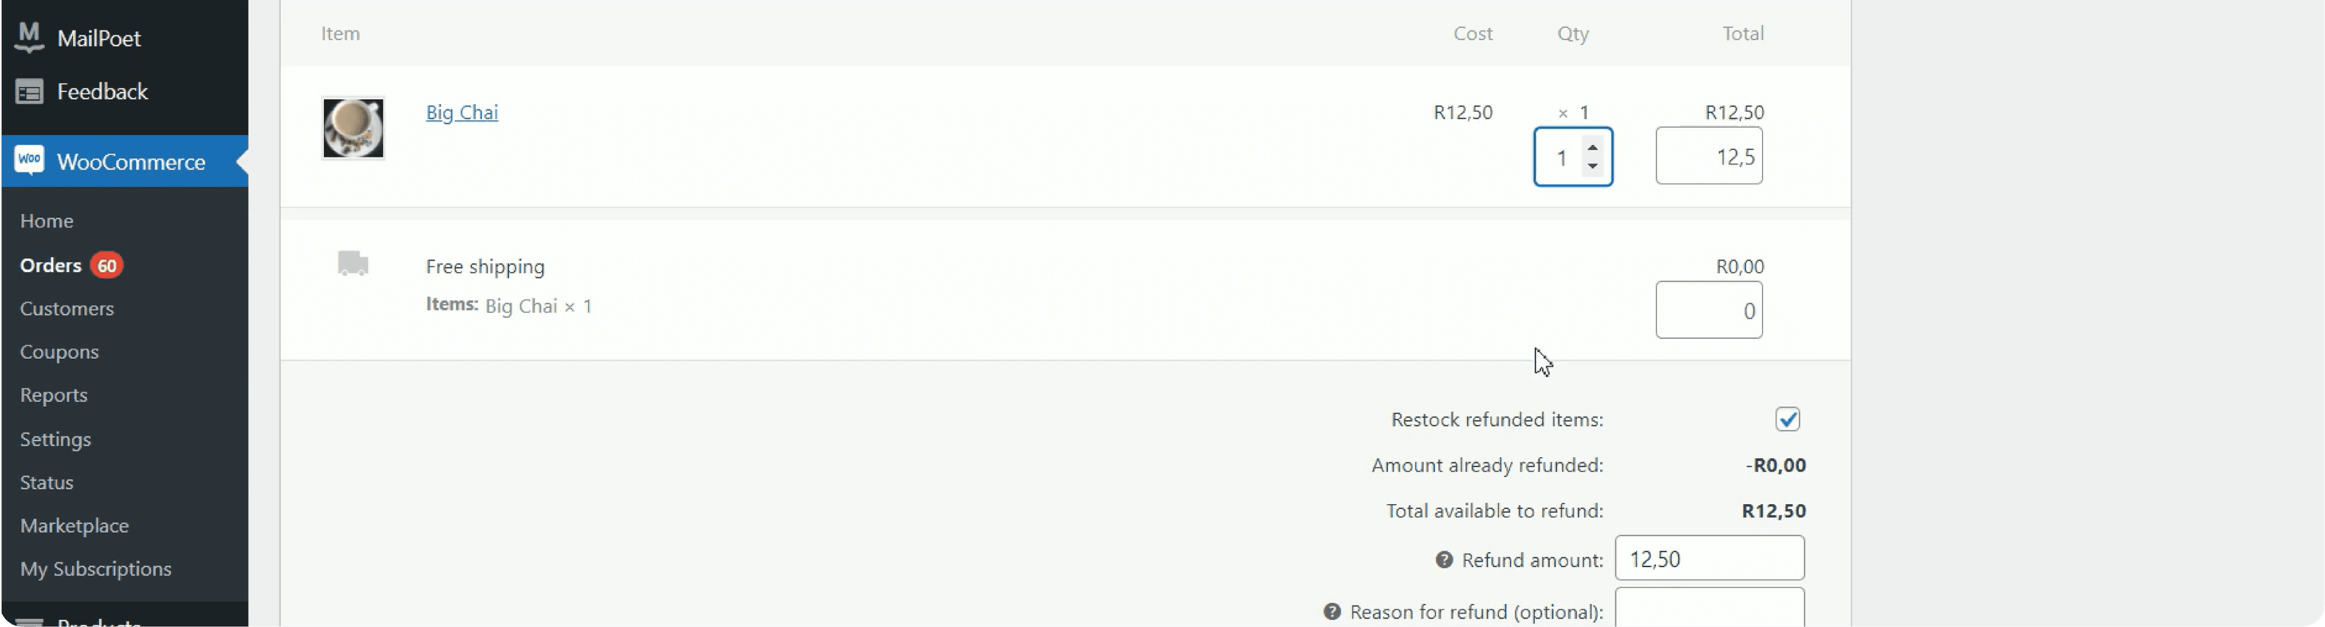Click the WooCommerce logo icon

click(x=29, y=162)
